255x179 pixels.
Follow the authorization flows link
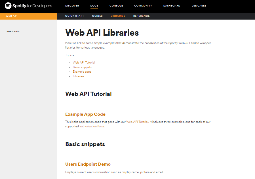(92, 126)
